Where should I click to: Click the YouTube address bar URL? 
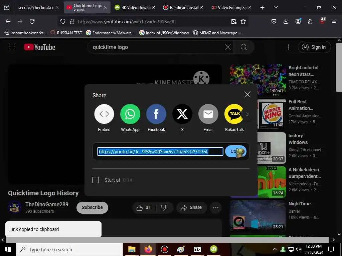[x=127, y=22]
